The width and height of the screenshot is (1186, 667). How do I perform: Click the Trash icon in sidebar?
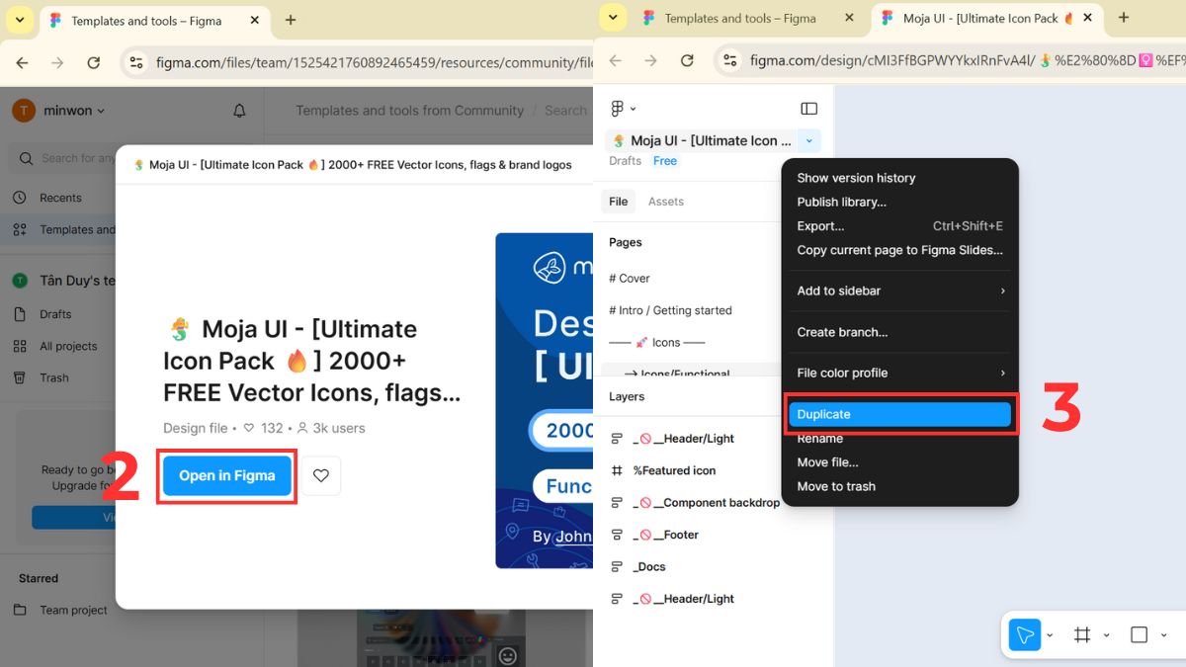point(20,377)
